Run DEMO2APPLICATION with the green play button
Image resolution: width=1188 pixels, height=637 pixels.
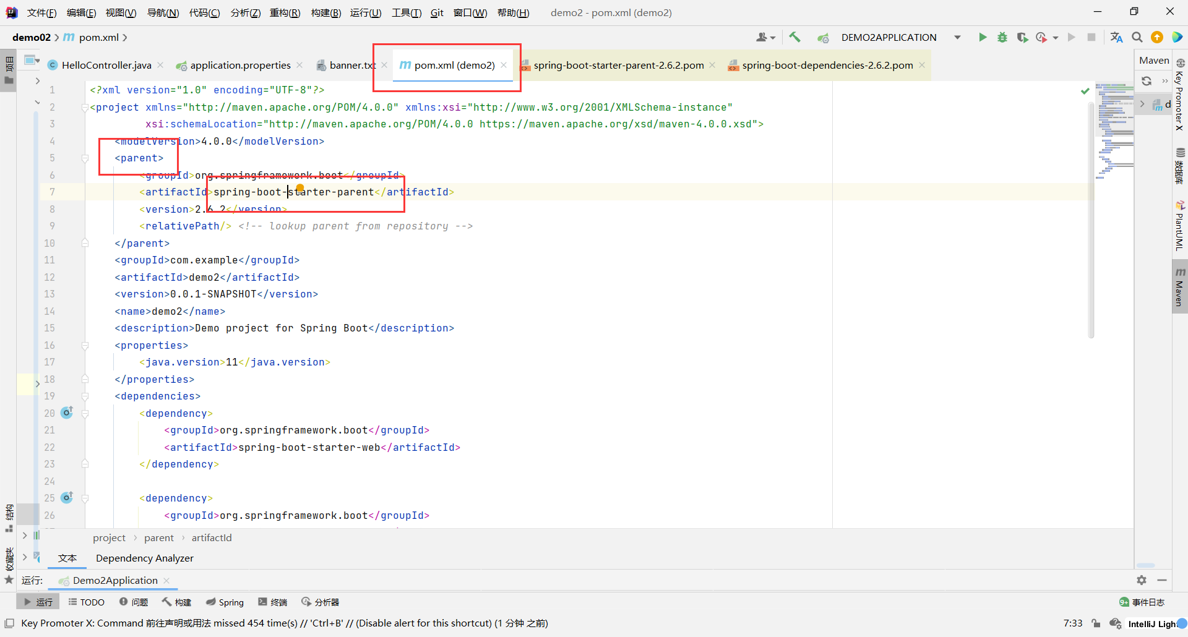coord(983,37)
